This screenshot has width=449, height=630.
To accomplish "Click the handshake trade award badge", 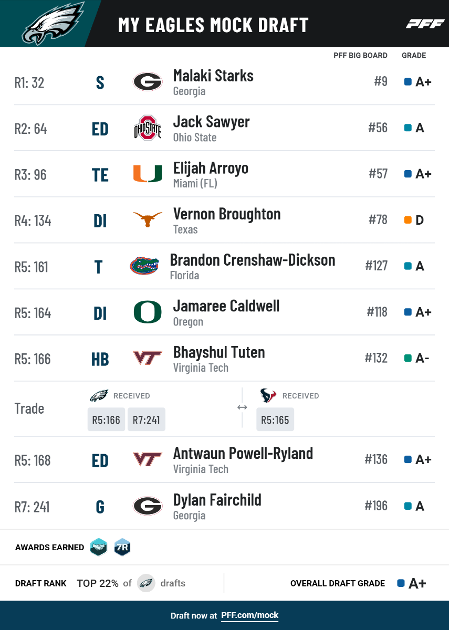I will pos(98,547).
